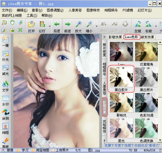Apply the 柔光 effect thumbnail
The height and width of the screenshot is (153, 162).
click(x=121, y=128)
